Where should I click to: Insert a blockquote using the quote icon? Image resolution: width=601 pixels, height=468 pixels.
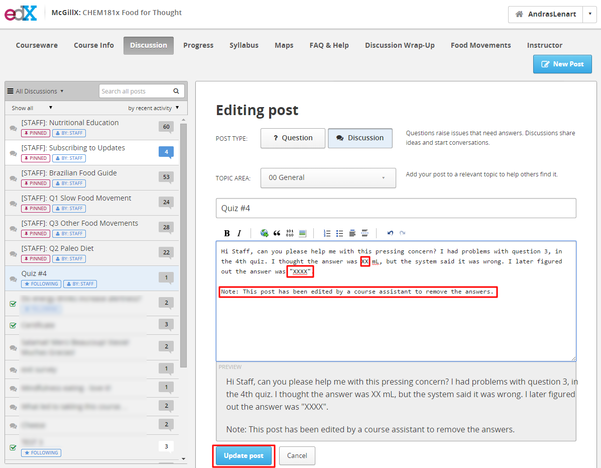click(x=277, y=233)
